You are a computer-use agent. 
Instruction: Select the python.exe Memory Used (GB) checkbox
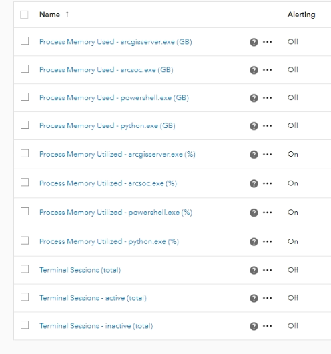click(x=25, y=125)
